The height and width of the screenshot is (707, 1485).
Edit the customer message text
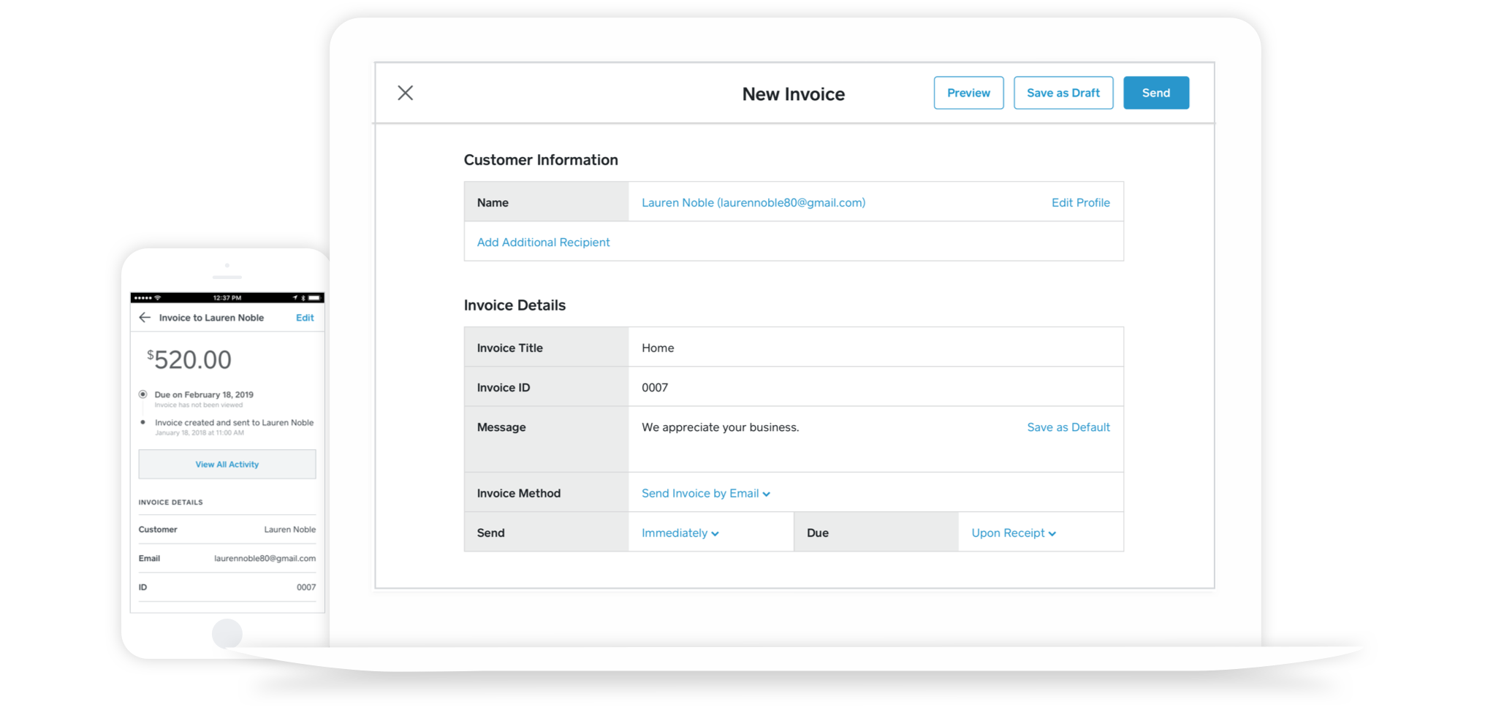(720, 427)
